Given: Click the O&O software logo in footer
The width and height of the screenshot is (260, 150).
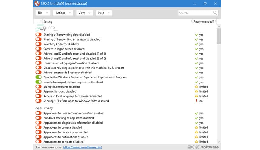Looking at the screenshot, I should (x=203, y=147).
